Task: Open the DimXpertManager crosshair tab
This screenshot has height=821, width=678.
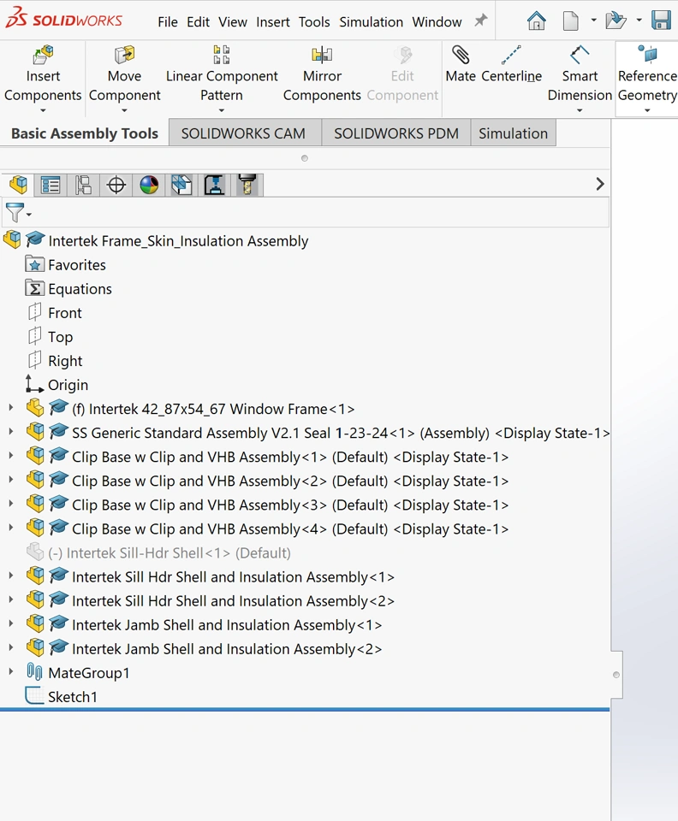Action: [116, 185]
